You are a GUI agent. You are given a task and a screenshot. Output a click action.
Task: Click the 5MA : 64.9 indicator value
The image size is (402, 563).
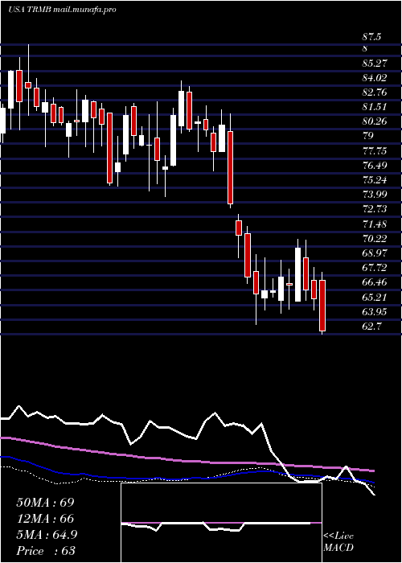click(47, 535)
